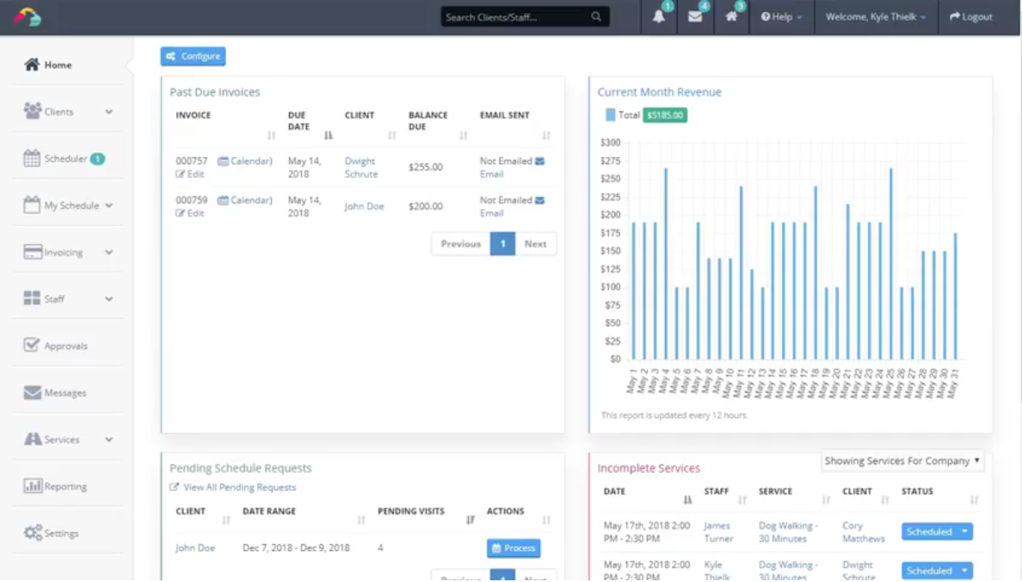The height and width of the screenshot is (582, 1022).
Task: Click the $255.00 balance due value
Action: coord(426,168)
